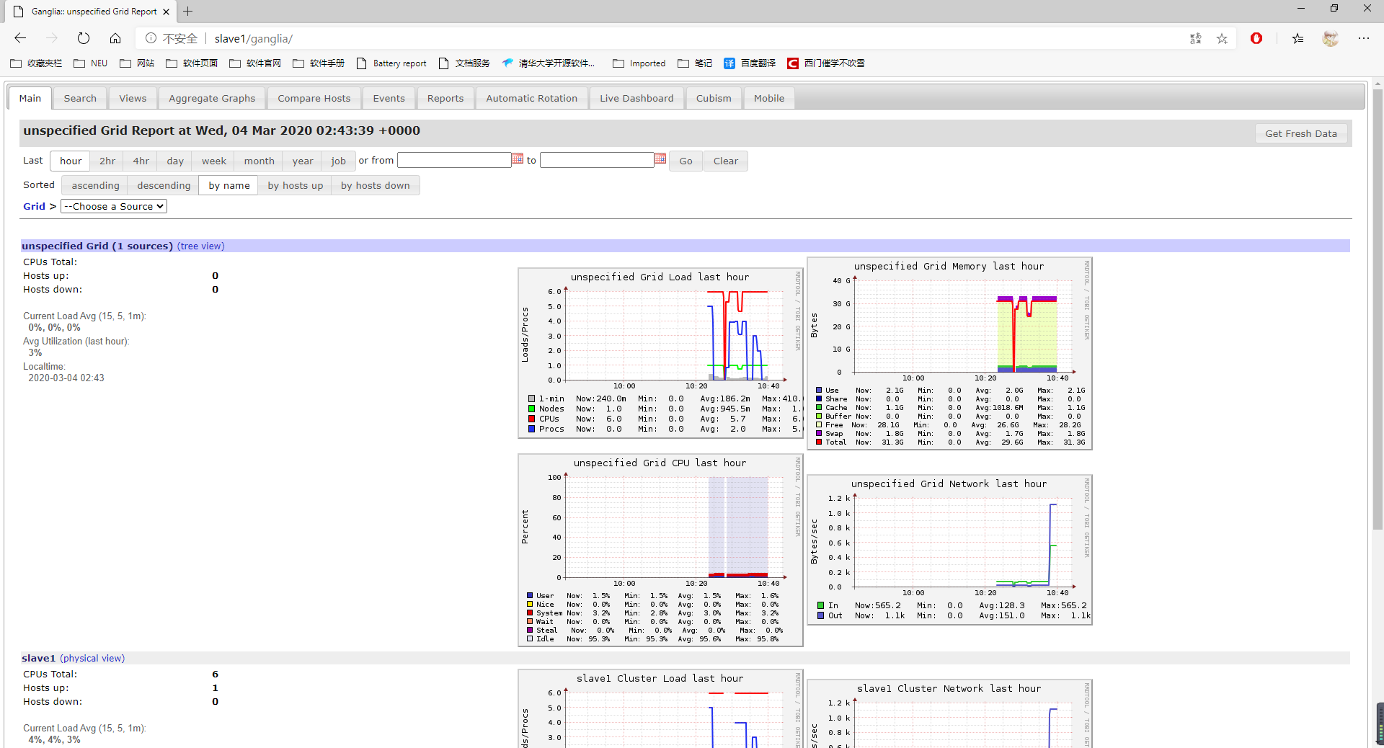Open calendar picker for from date
1384x748 pixels.
[x=518, y=159]
